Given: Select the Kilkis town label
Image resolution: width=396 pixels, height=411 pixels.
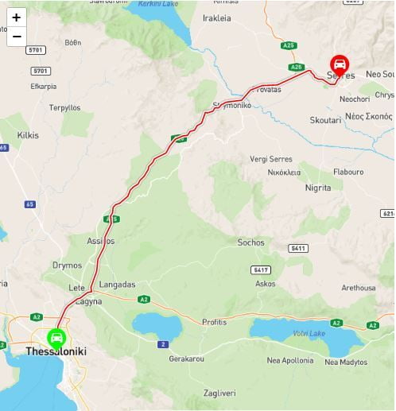Looking at the screenshot, I should point(28,135).
